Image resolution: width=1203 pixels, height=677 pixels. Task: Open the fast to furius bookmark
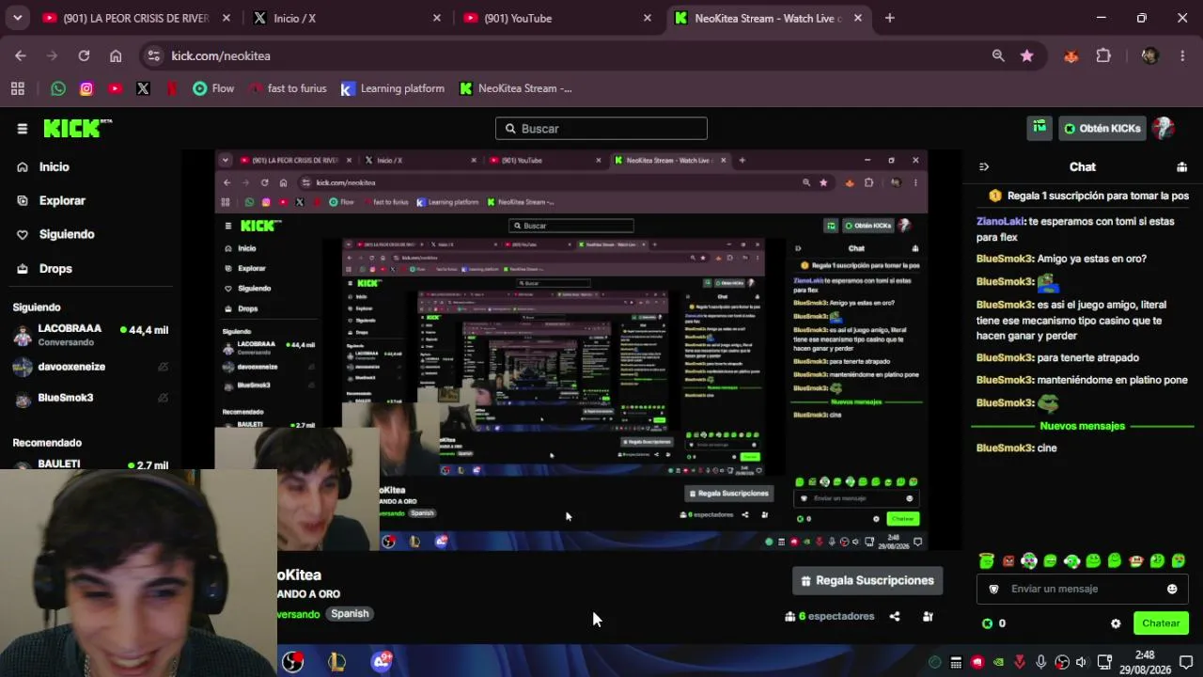pyautogui.click(x=289, y=88)
